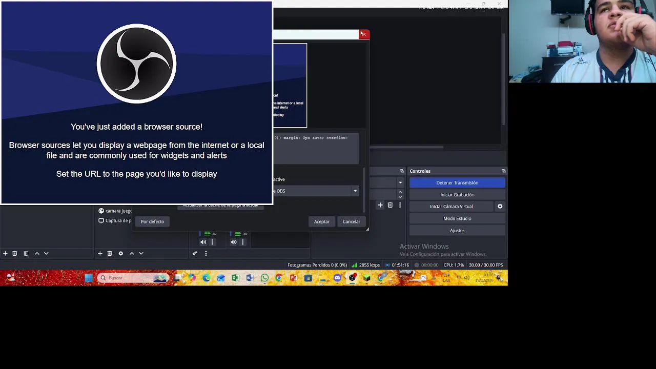Close the properties dialog with the red X
Screen dimensions: 656x369
pos(363,34)
